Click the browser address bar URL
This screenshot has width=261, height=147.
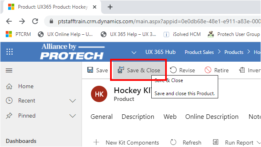159,21
